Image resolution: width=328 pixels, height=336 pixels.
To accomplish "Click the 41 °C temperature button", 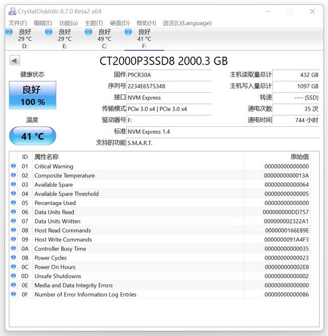I will coord(33,136).
